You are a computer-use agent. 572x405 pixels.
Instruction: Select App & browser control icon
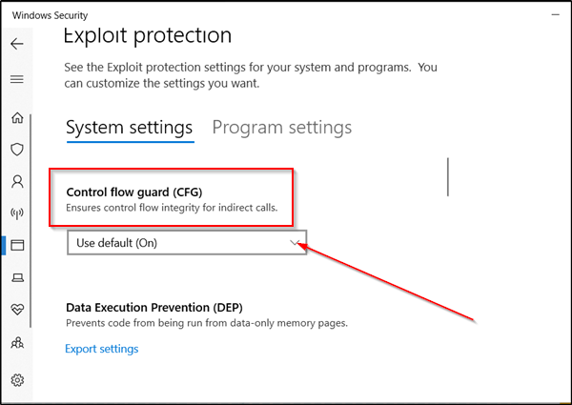pos(17,245)
